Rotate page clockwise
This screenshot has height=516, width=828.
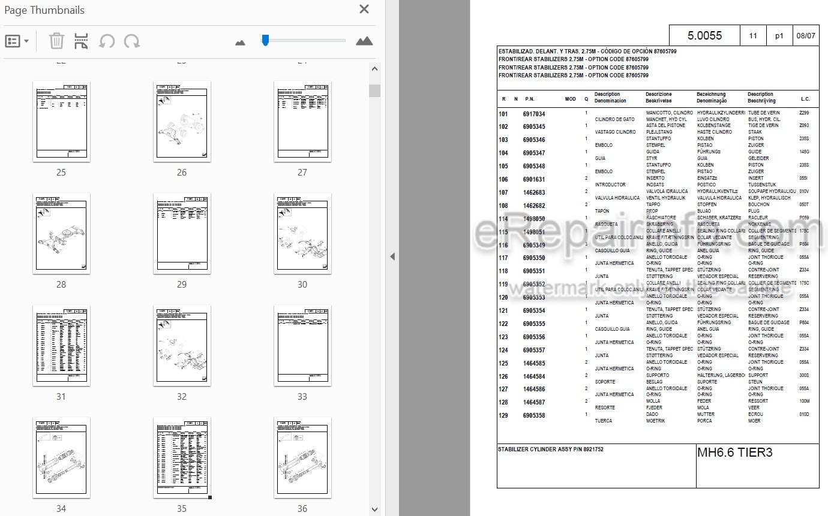click(132, 41)
